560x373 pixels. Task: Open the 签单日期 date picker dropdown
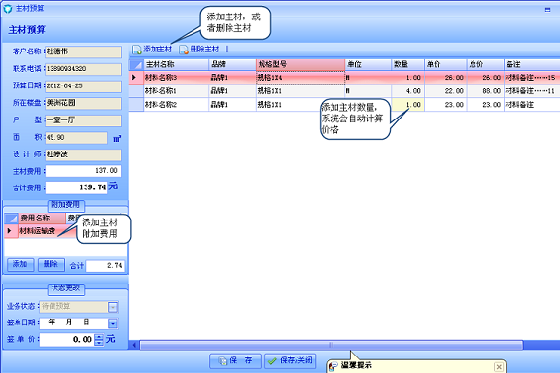coord(113,323)
